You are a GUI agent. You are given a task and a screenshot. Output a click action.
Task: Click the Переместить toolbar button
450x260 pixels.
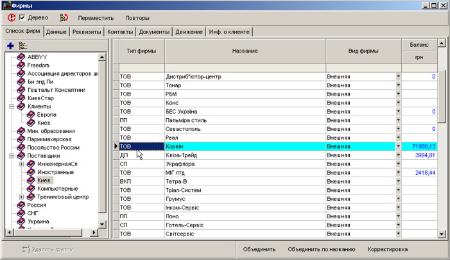click(x=96, y=18)
